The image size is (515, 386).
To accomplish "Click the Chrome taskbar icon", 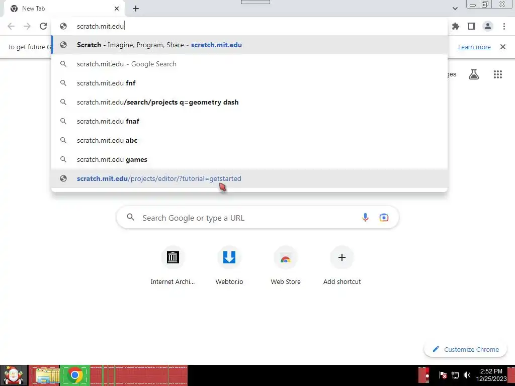I will (x=75, y=375).
